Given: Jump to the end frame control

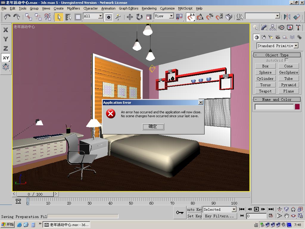Looking at the screenshot, I should [271, 209].
